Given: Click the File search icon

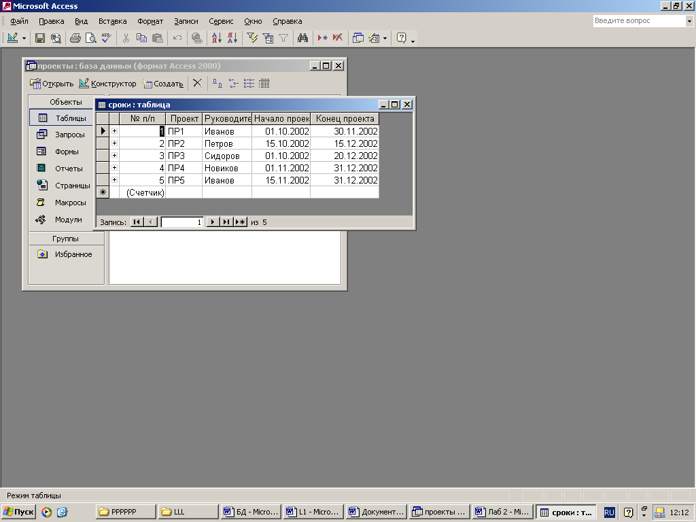Looking at the screenshot, I should click(56, 38).
